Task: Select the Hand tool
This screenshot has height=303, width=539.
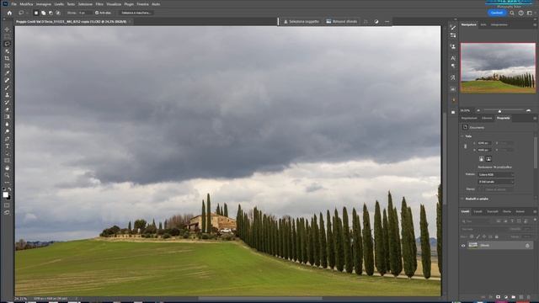Action: pyautogui.click(x=7, y=168)
